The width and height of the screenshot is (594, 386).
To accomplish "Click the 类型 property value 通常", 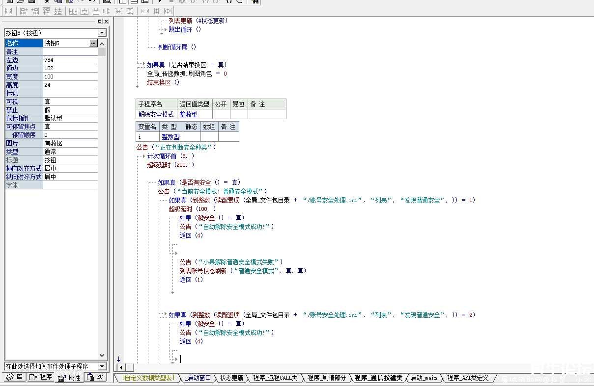I will pos(71,152).
